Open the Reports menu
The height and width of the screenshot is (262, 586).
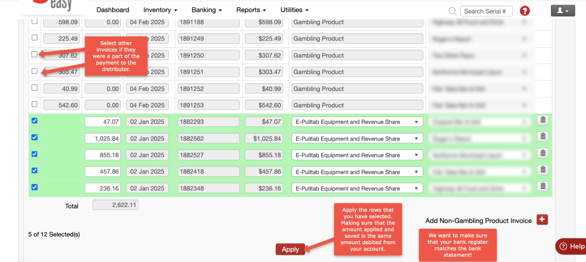point(251,10)
